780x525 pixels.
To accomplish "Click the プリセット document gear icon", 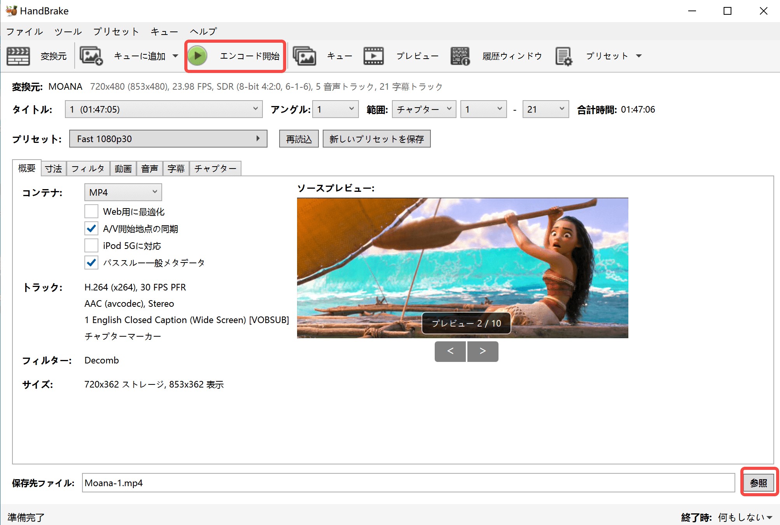I will point(564,56).
